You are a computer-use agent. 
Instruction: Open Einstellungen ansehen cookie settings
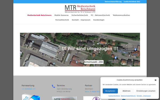pos(146,91)
